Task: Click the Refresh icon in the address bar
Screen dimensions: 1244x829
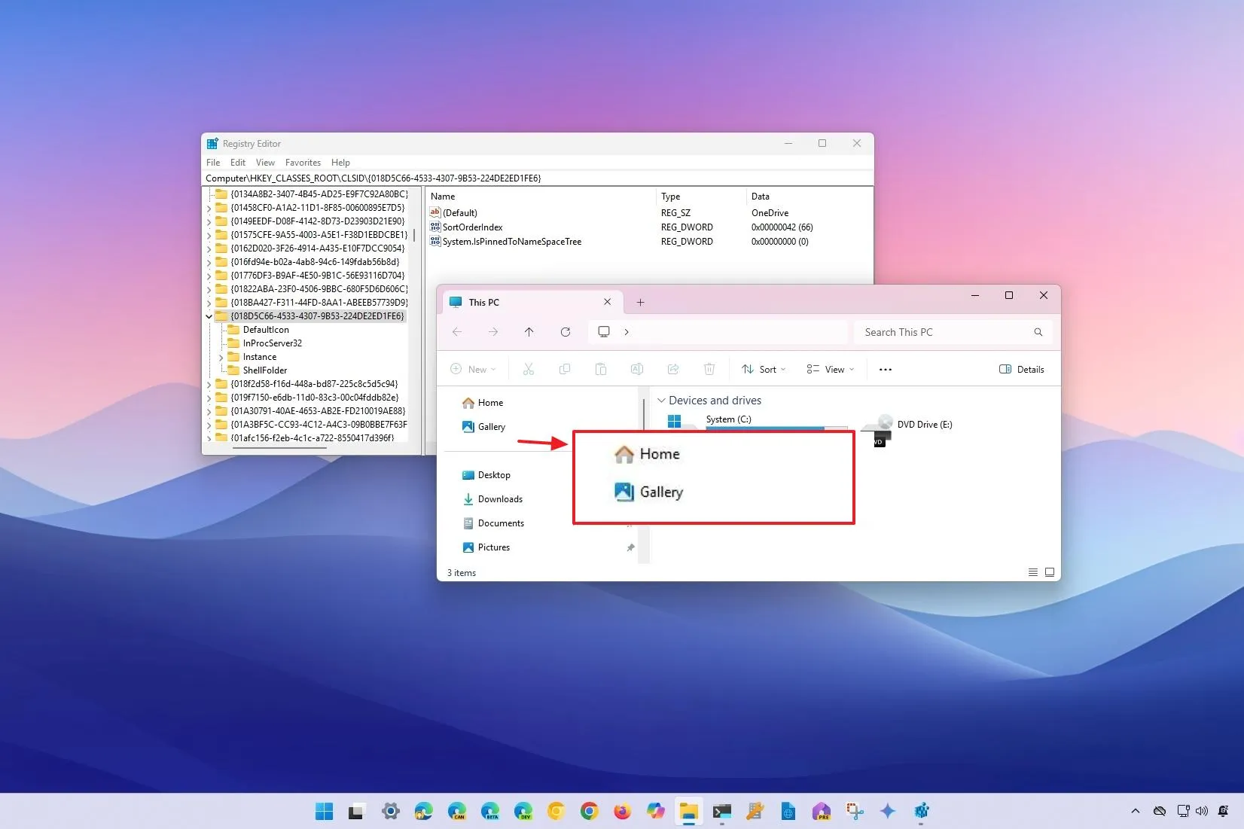Action: (x=566, y=332)
